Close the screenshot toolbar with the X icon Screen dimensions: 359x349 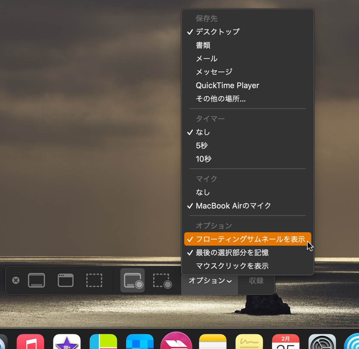pos(16,280)
